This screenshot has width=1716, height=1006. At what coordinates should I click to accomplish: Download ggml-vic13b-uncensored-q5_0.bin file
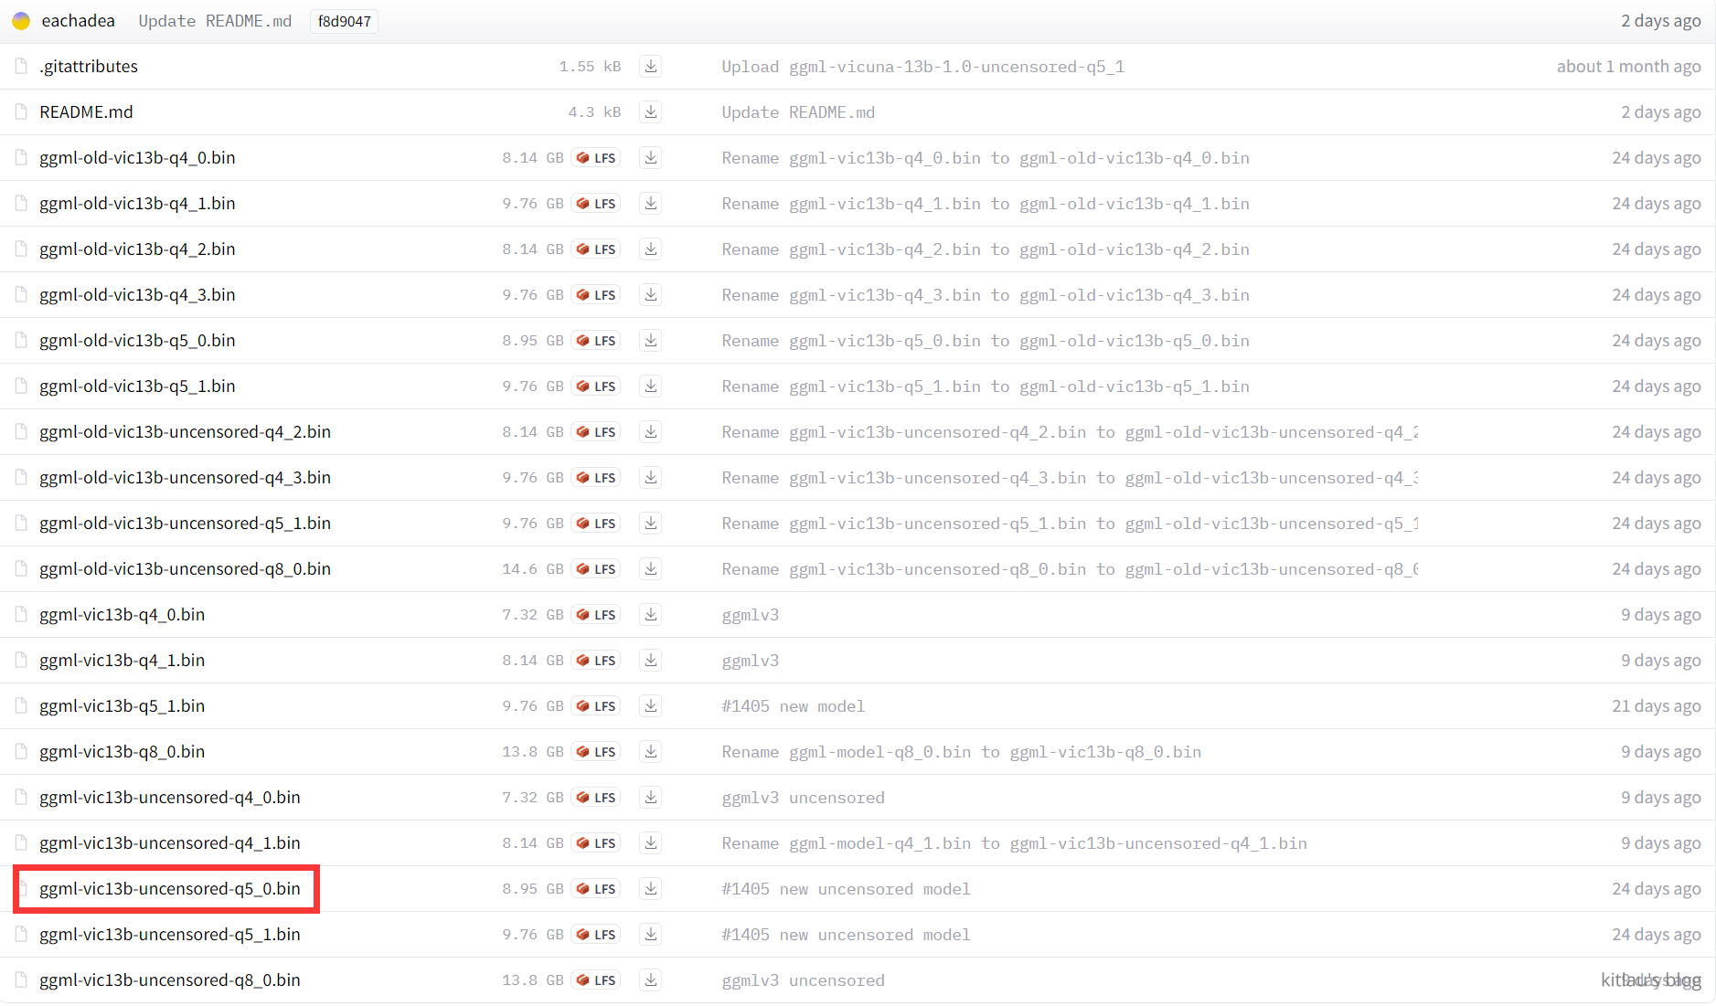tap(650, 889)
